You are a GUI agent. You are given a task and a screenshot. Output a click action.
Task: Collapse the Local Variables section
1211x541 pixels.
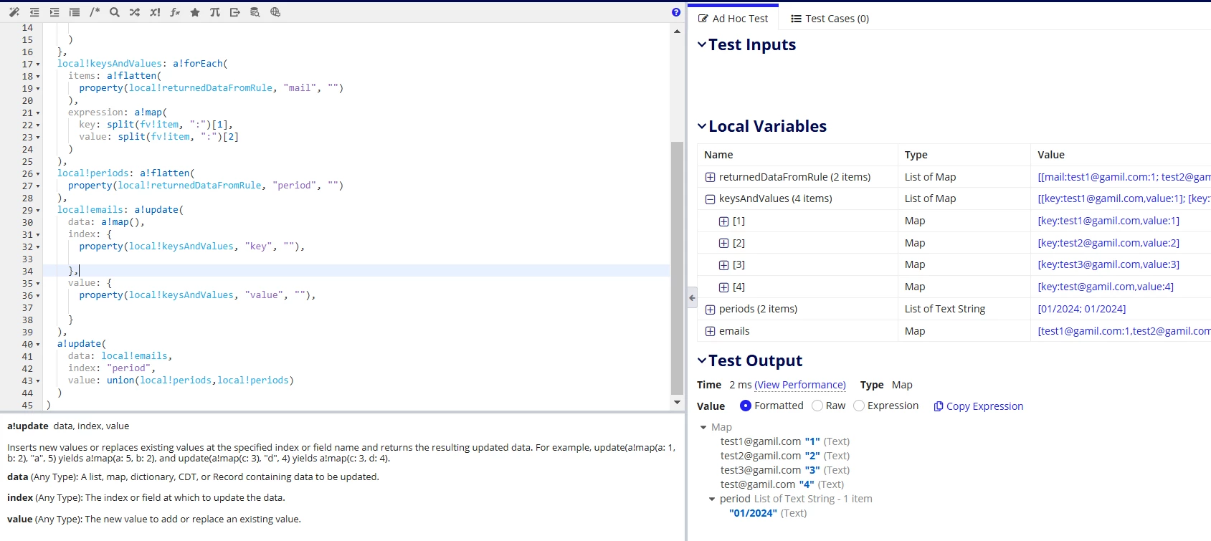tap(702, 126)
